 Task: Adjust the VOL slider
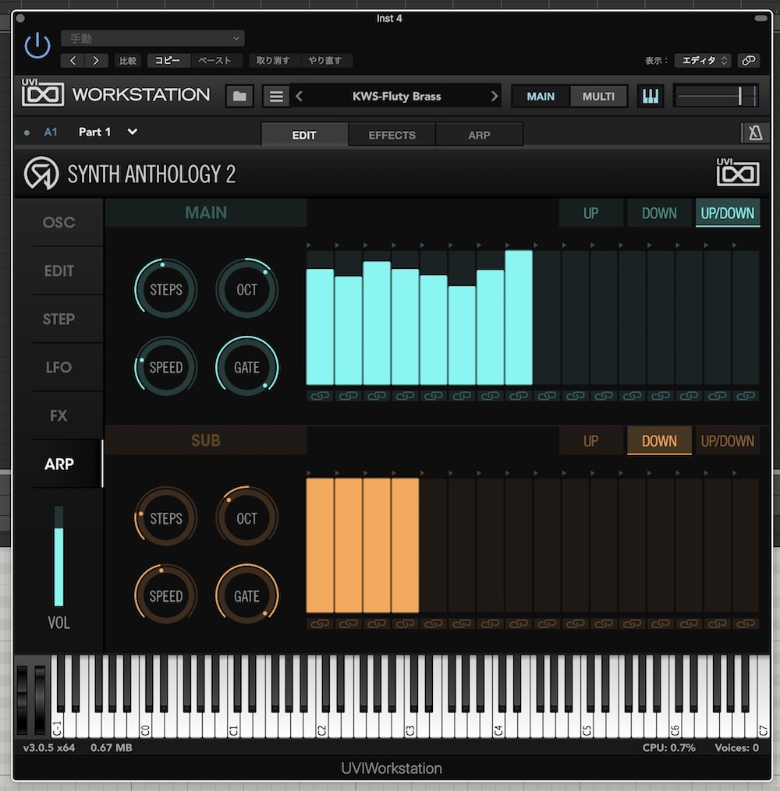pyautogui.click(x=58, y=565)
